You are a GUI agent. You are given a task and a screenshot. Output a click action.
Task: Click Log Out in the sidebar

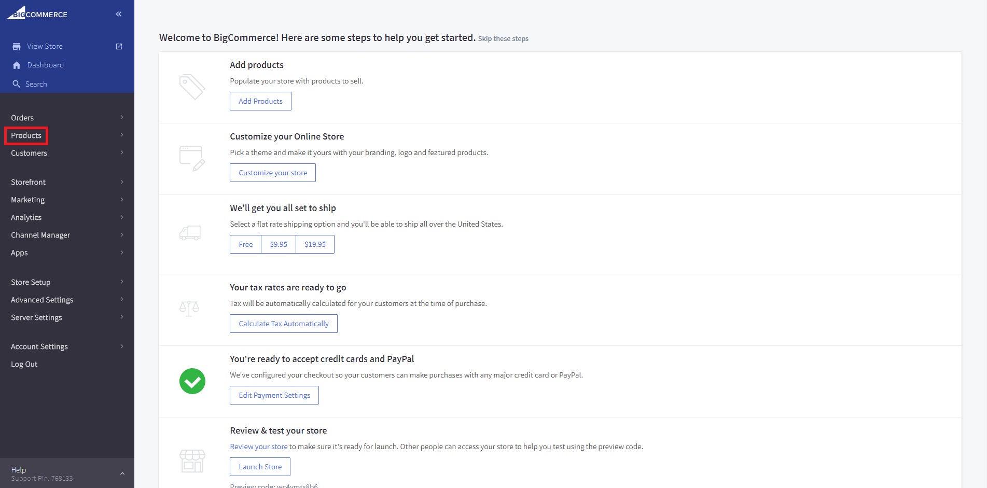24,364
